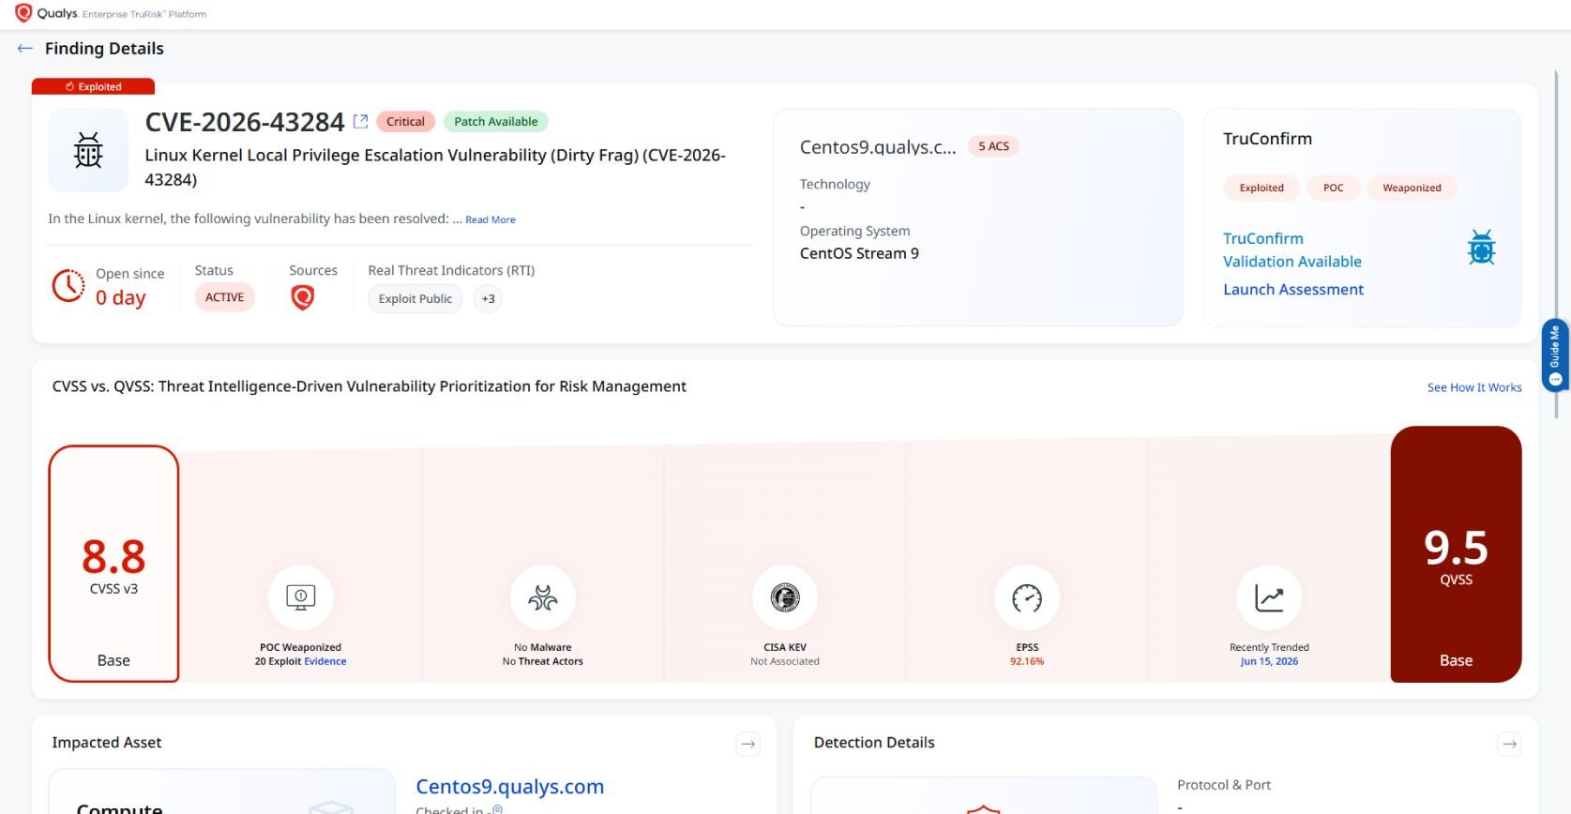Image resolution: width=1571 pixels, height=814 pixels.
Task: Click the Centos9.qualys.c... asset heading
Action: point(878,147)
